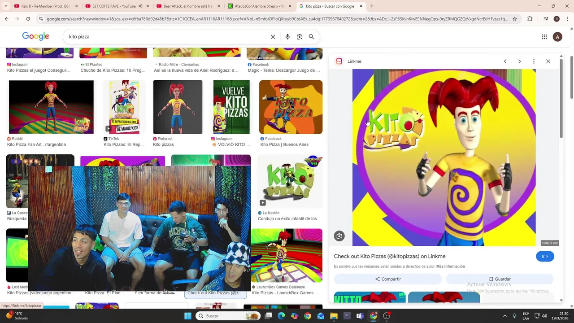Switch to the Bear Attack tab
The image size is (574, 323).
[x=188, y=6]
